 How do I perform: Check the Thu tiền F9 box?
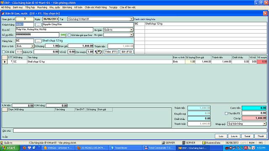[226, 113]
